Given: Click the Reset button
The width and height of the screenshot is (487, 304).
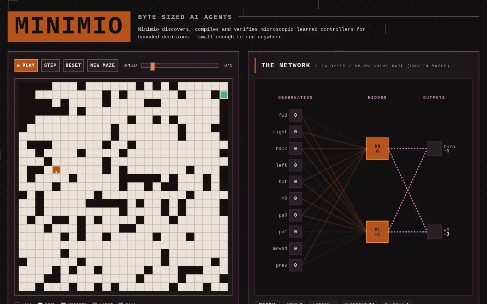Looking at the screenshot, I should [73, 66].
